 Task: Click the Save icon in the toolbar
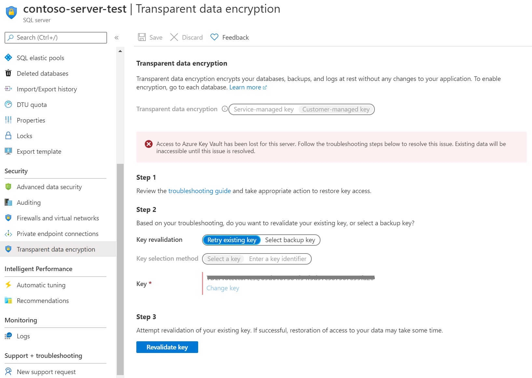point(142,37)
